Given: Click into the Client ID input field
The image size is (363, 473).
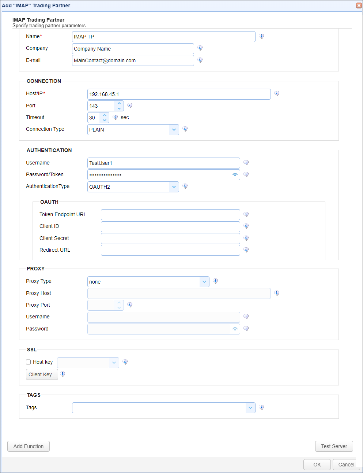Looking at the screenshot, I should pos(170,226).
